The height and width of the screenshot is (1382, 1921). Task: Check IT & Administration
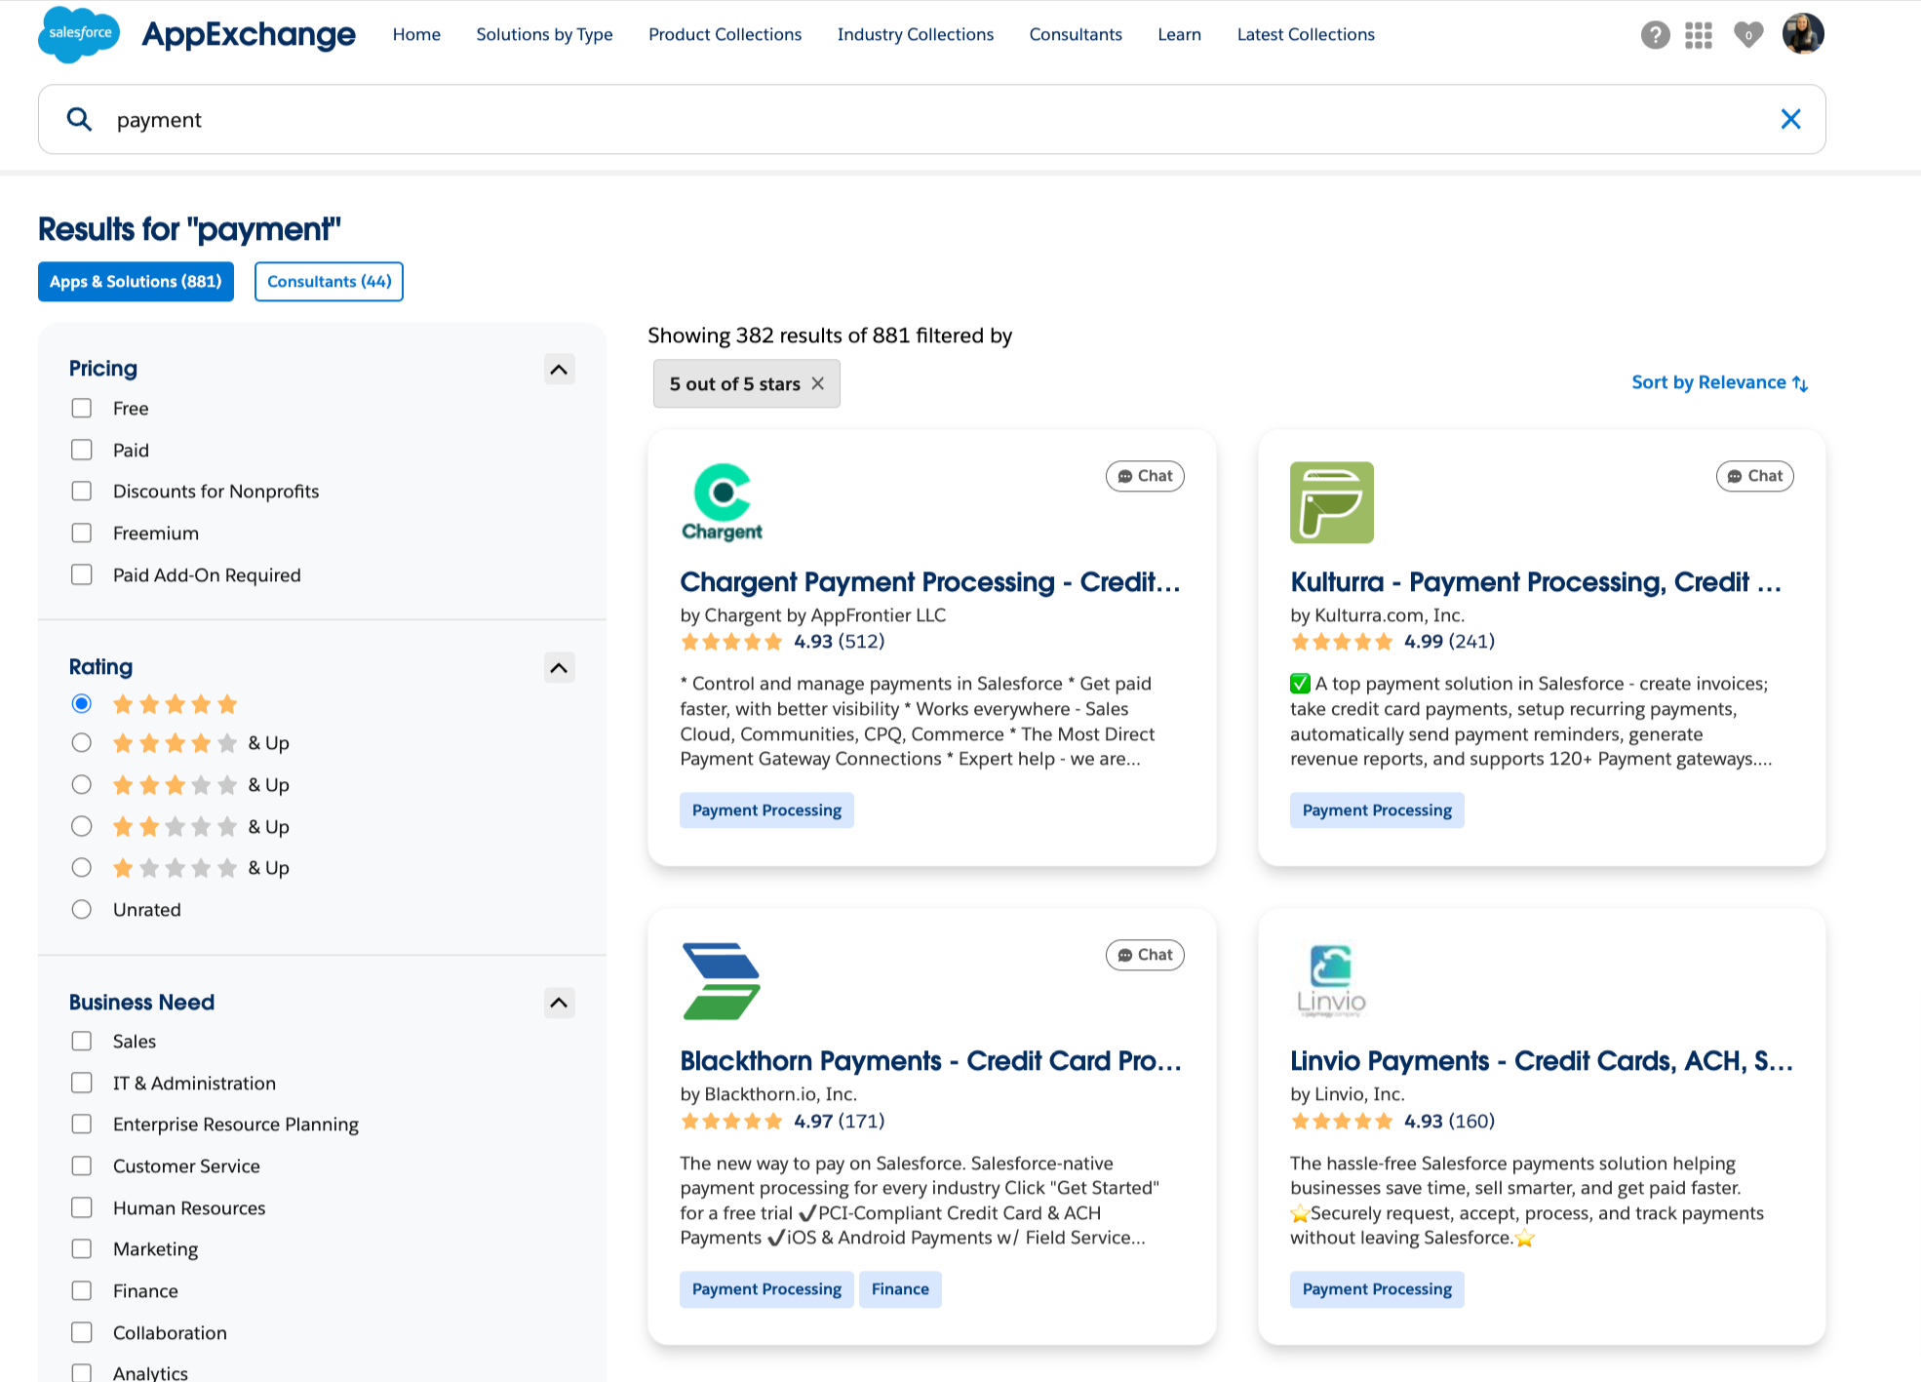[82, 1083]
